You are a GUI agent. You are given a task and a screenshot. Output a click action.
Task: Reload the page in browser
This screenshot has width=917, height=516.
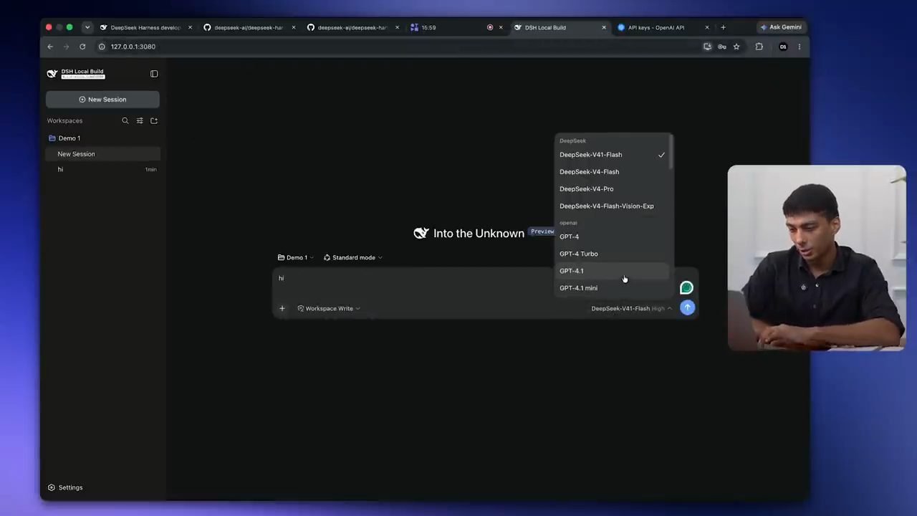click(x=82, y=47)
